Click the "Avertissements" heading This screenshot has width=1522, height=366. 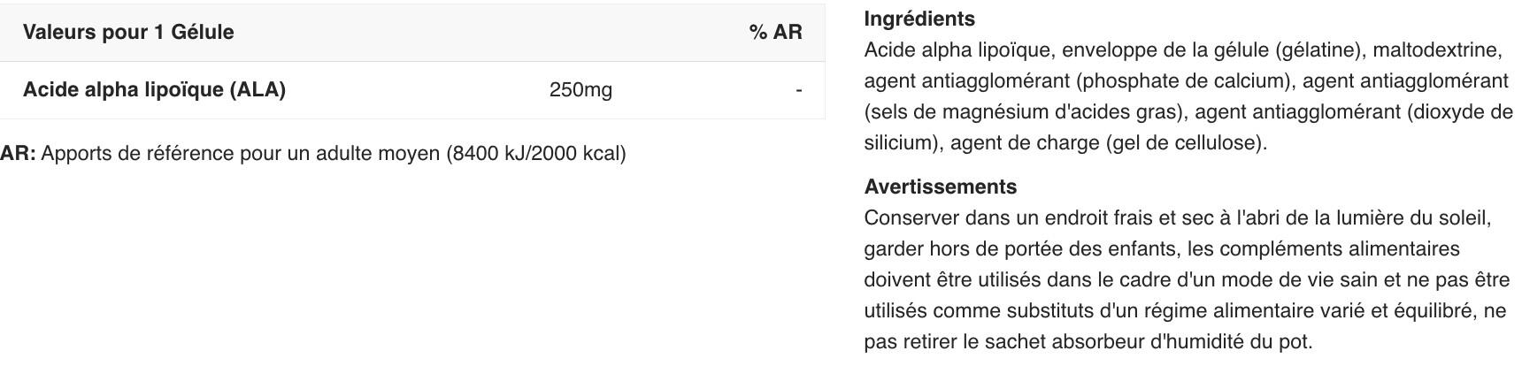point(940,187)
